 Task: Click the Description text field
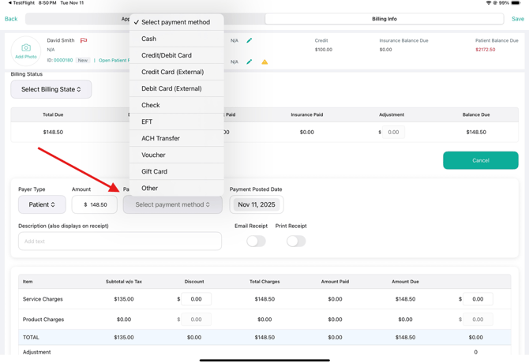(x=120, y=241)
